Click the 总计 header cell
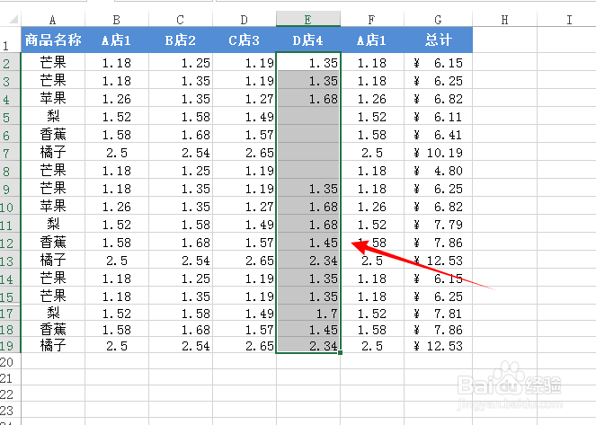 coord(439,40)
